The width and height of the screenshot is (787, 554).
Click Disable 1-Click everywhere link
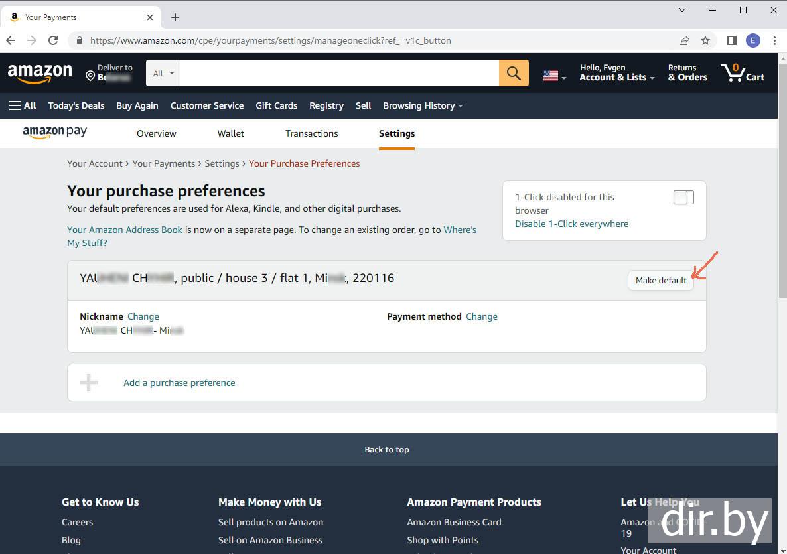pyautogui.click(x=571, y=224)
